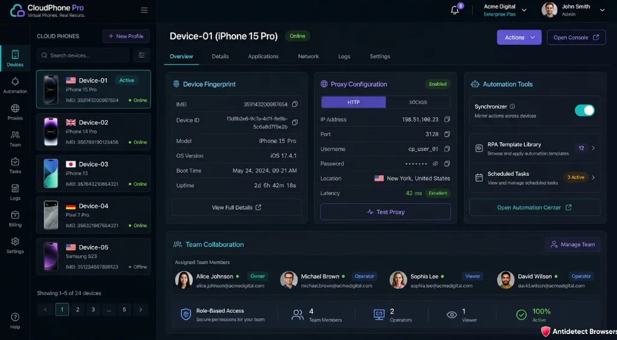Open the notifications bell
617x340 pixels.
[455, 10]
